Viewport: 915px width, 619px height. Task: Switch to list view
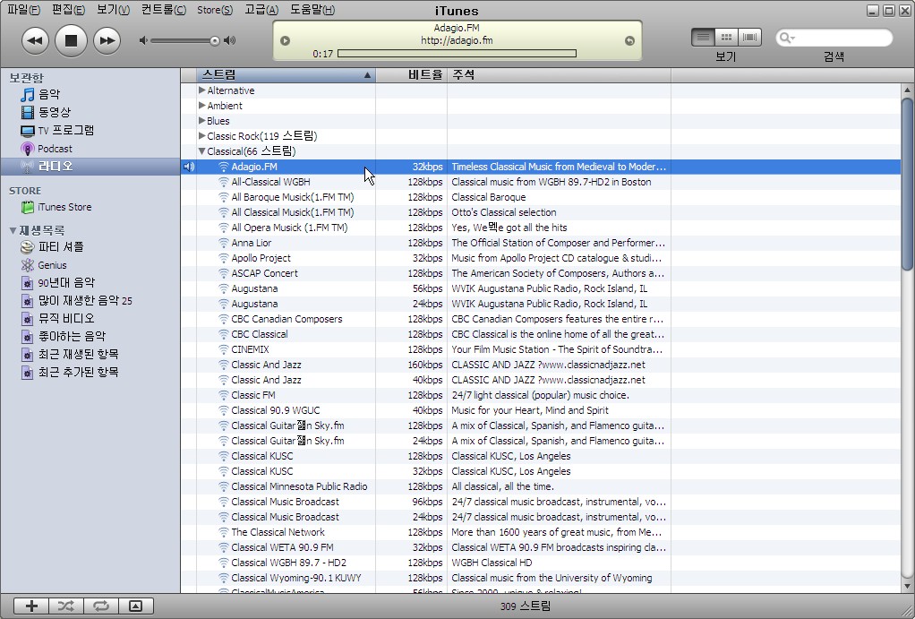703,38
